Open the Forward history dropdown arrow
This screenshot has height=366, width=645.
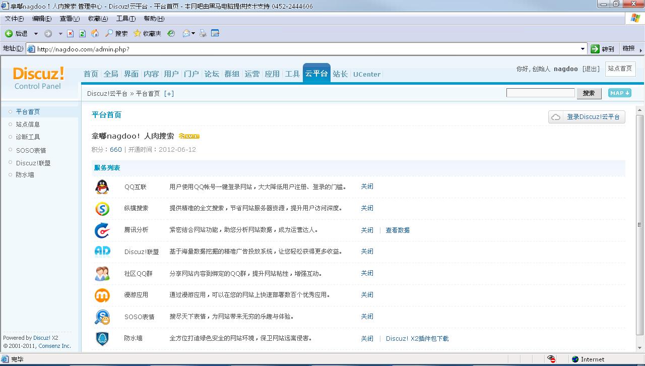[x=60, y=34]
